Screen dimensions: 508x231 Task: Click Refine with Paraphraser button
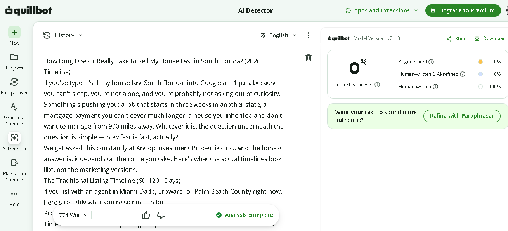(x=462, y=116)
